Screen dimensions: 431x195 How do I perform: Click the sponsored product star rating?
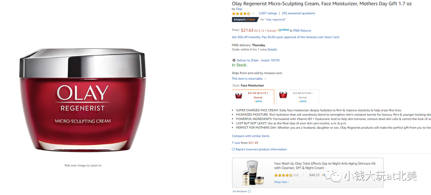[x=283, y=175]
